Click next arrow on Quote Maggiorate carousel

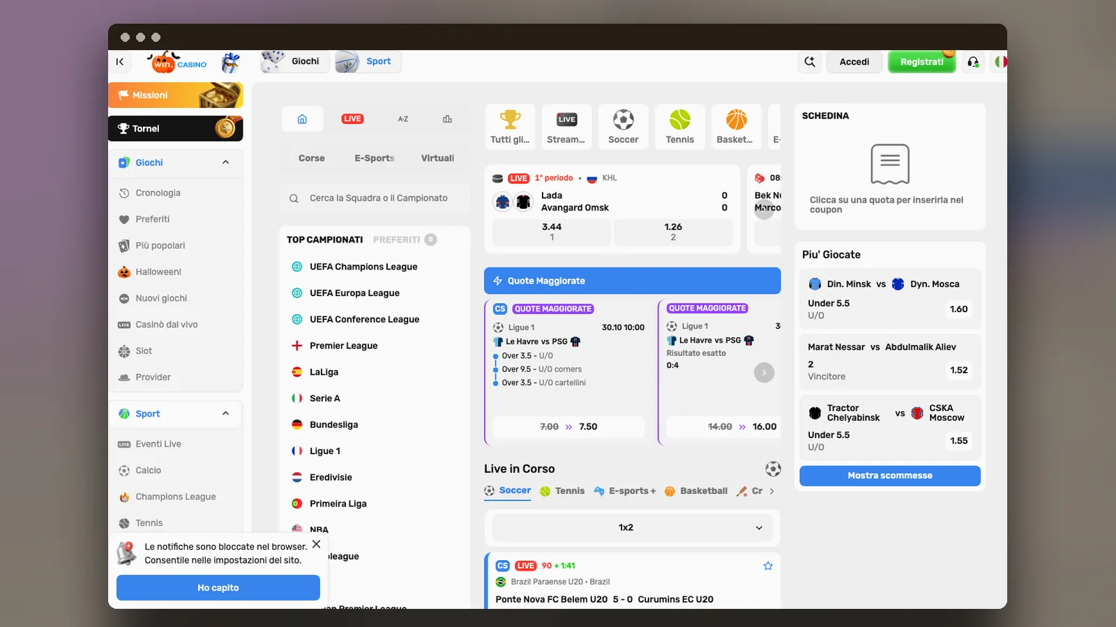764,373
